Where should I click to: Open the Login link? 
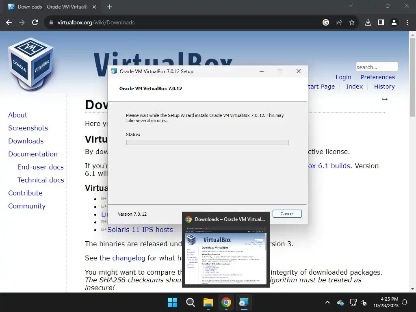343,77
